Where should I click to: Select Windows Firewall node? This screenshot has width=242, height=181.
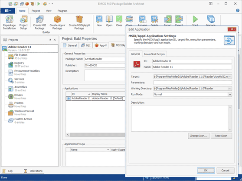click(21, 113)
